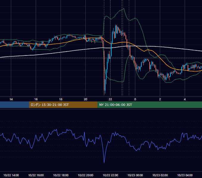Click the 10/23 02:00 date label

coord(160,175)
